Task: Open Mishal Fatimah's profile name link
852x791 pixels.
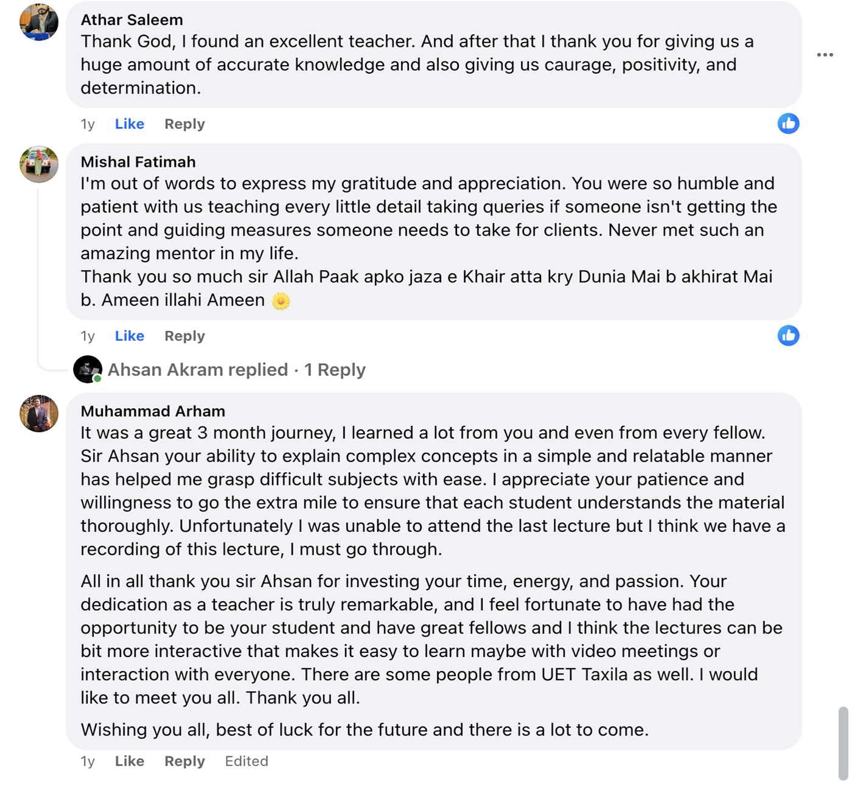Action: (x=138, y=162)
